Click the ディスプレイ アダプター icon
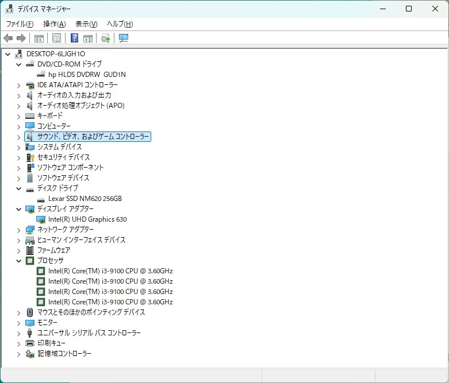 click(30, 209)
